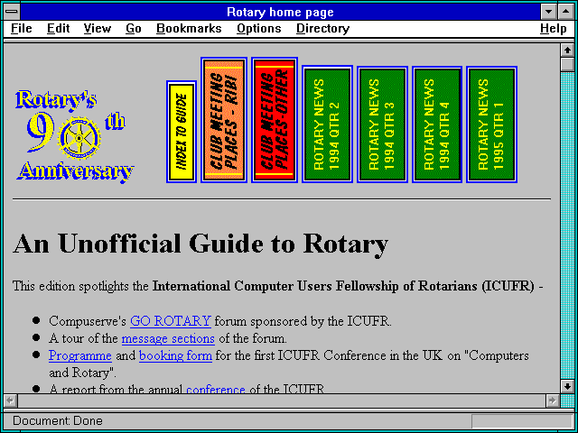Open the Directory menu
The image size is (578, 433).
323,29
